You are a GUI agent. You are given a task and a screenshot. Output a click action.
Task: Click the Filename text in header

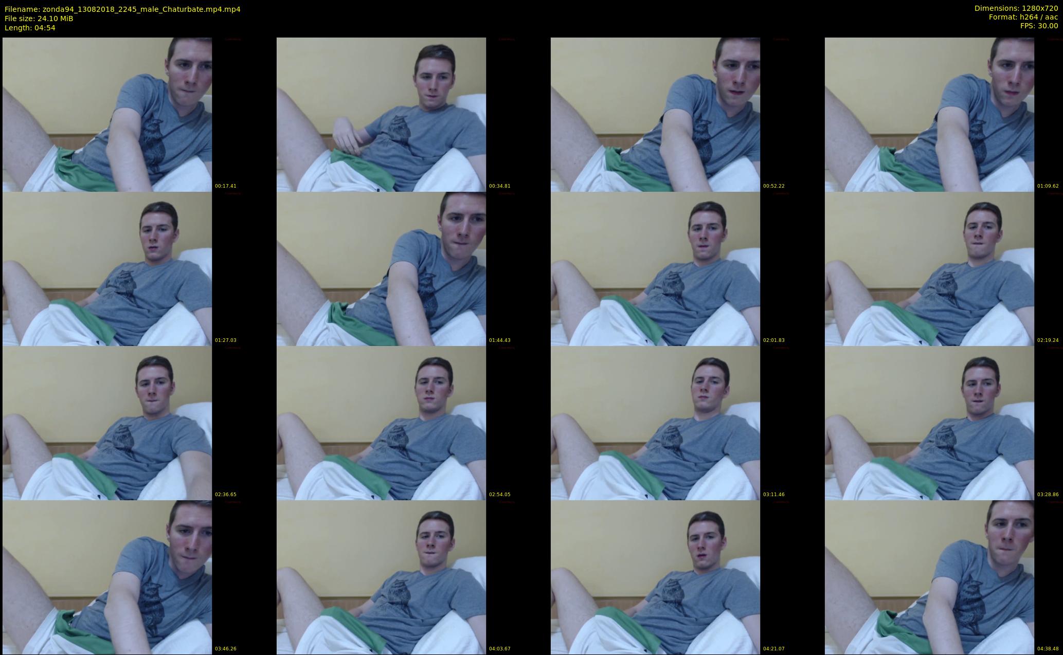coord(122,9)
